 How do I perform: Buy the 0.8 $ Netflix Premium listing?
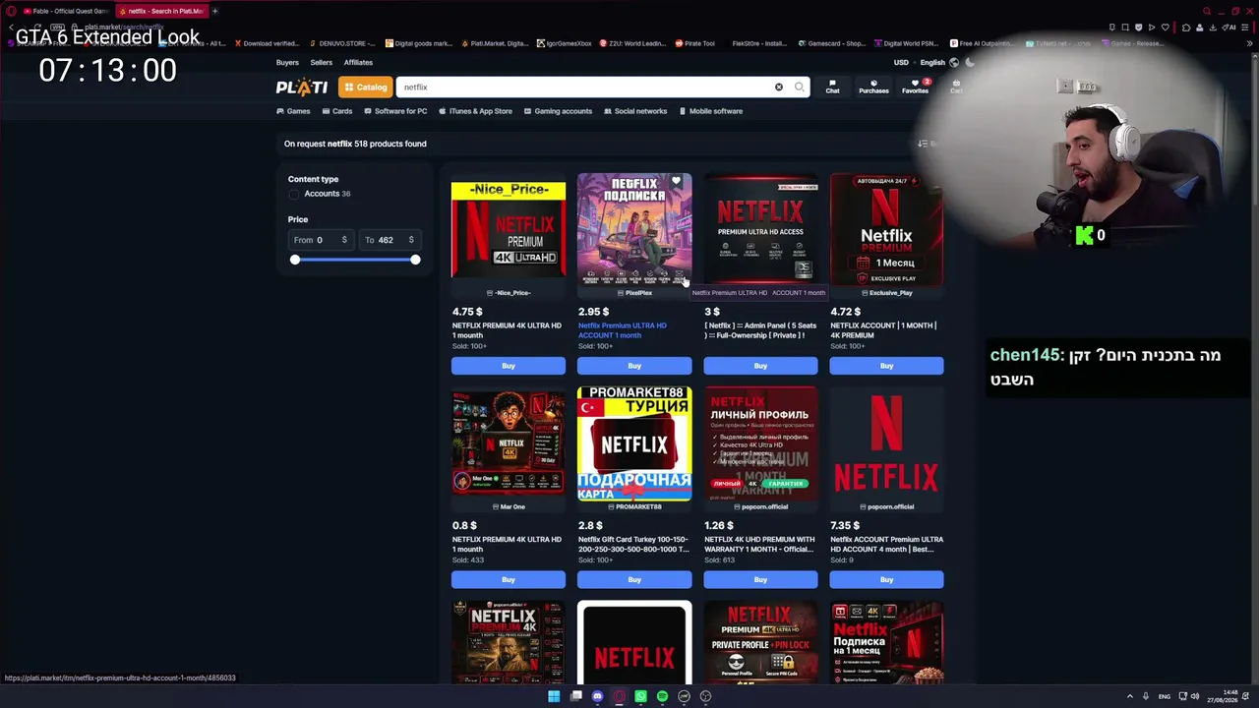click(x=509, y=580)
